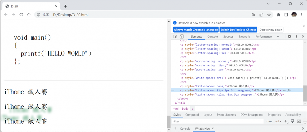Bookmark this page with the star icon
The image size is (307, 132).
[269, 15]
